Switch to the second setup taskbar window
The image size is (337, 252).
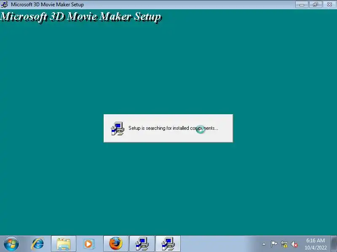point(168,244)
